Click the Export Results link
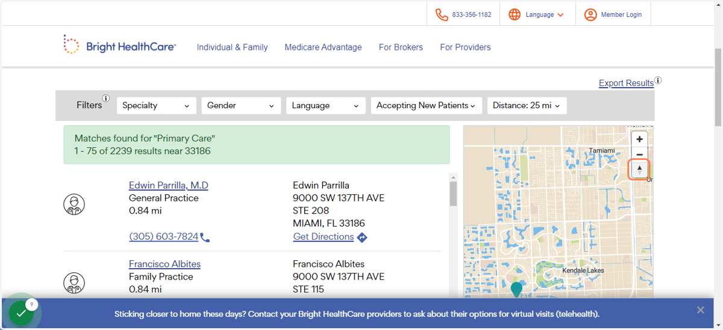 (x=626, y=83)
